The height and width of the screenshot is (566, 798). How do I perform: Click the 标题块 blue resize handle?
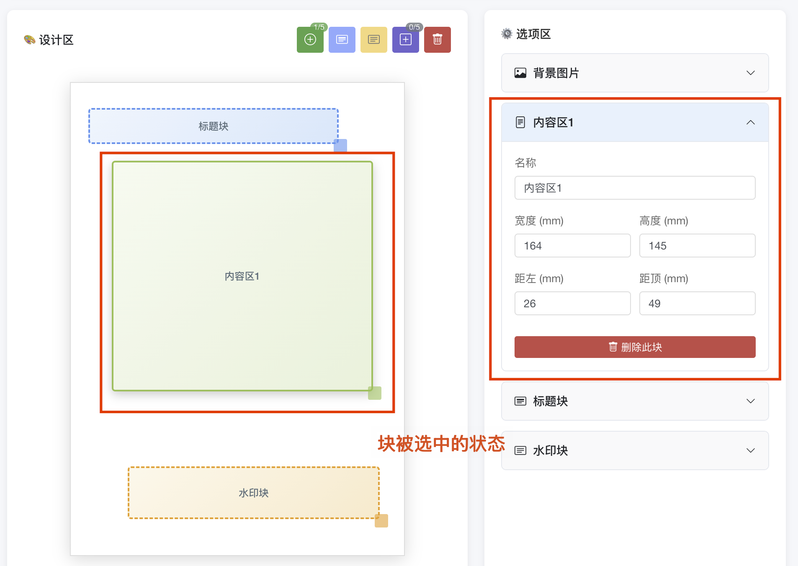click(x=340, y=145)
